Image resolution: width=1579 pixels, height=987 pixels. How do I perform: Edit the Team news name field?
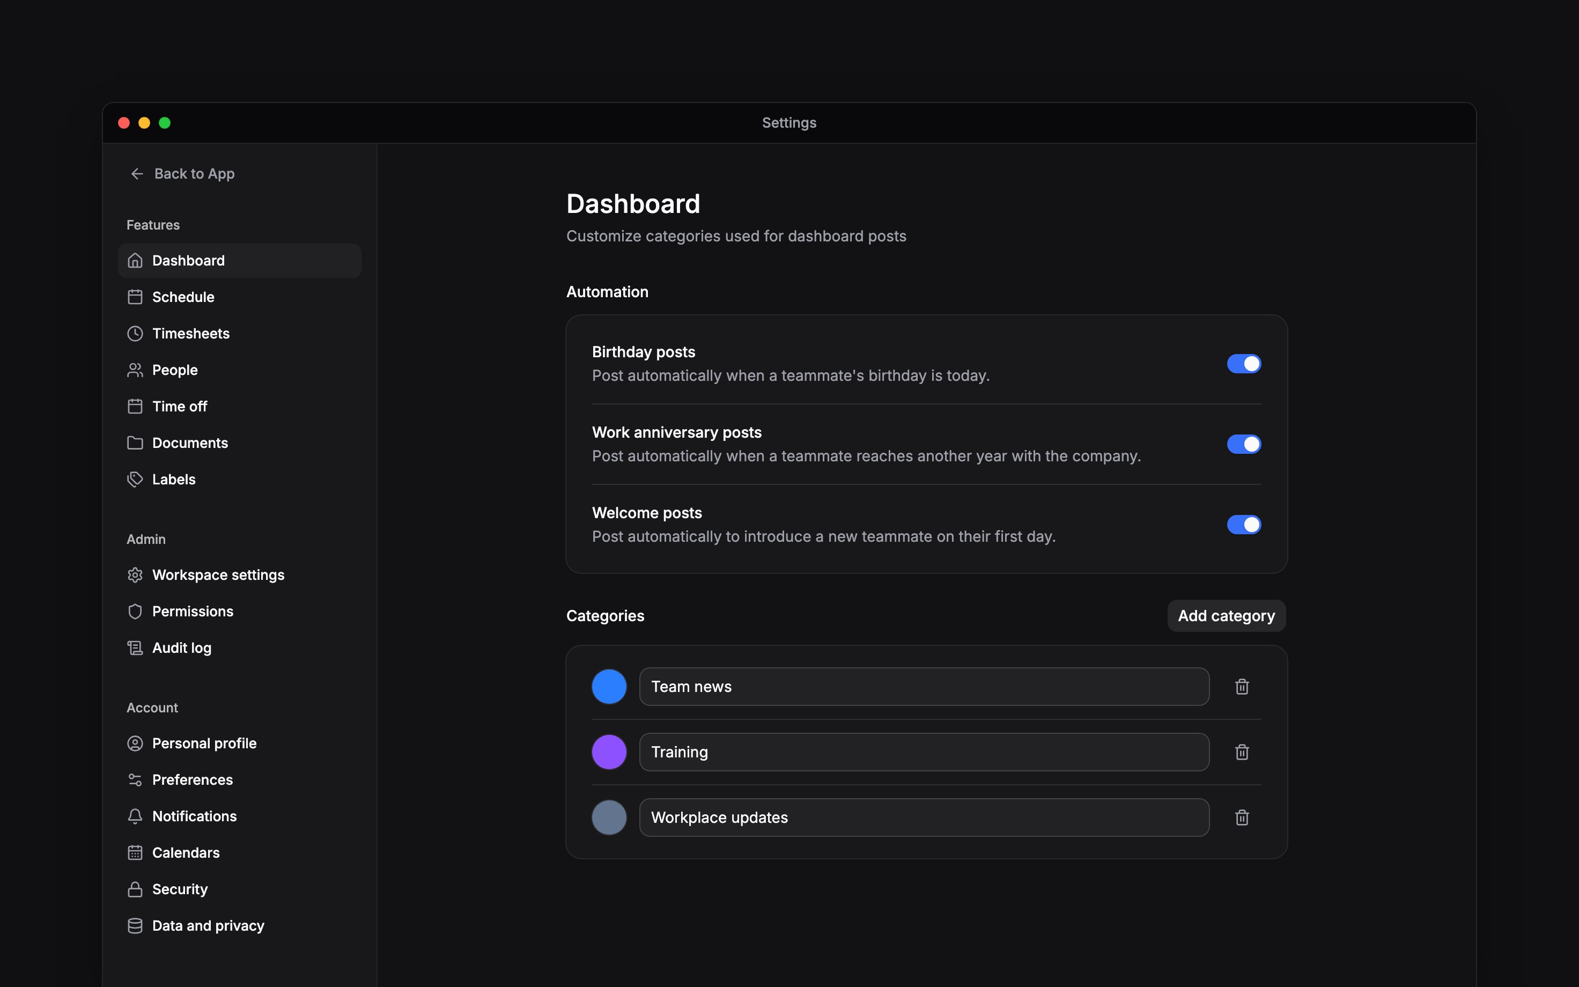(x=924, y=687)
